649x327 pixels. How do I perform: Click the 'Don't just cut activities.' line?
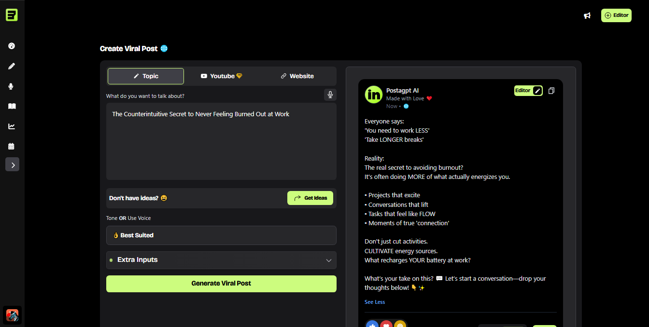[396, 242]
